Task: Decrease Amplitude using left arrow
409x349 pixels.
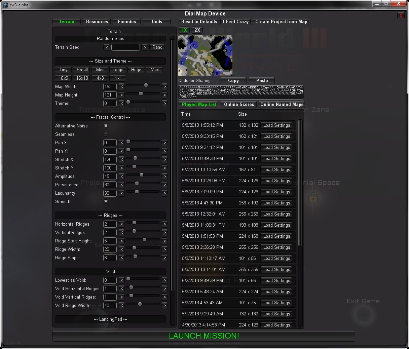Action: coord(121,177)
